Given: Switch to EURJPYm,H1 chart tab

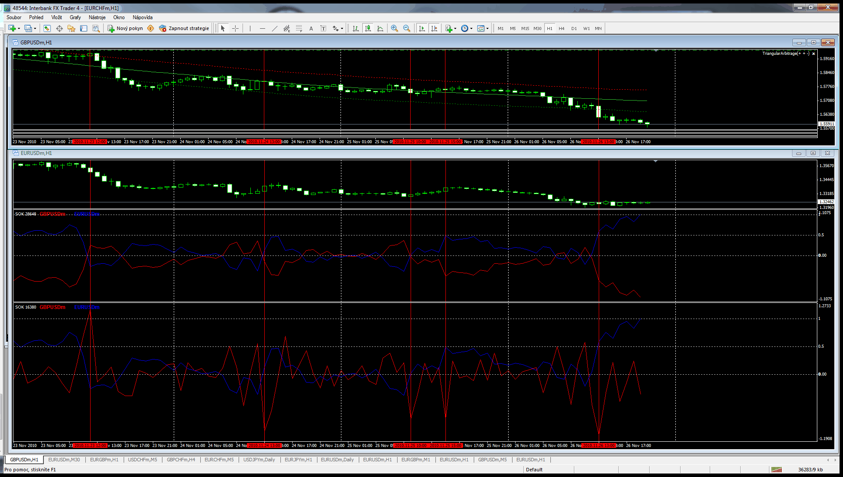Looking at the screenshot, I should point(298,460).
